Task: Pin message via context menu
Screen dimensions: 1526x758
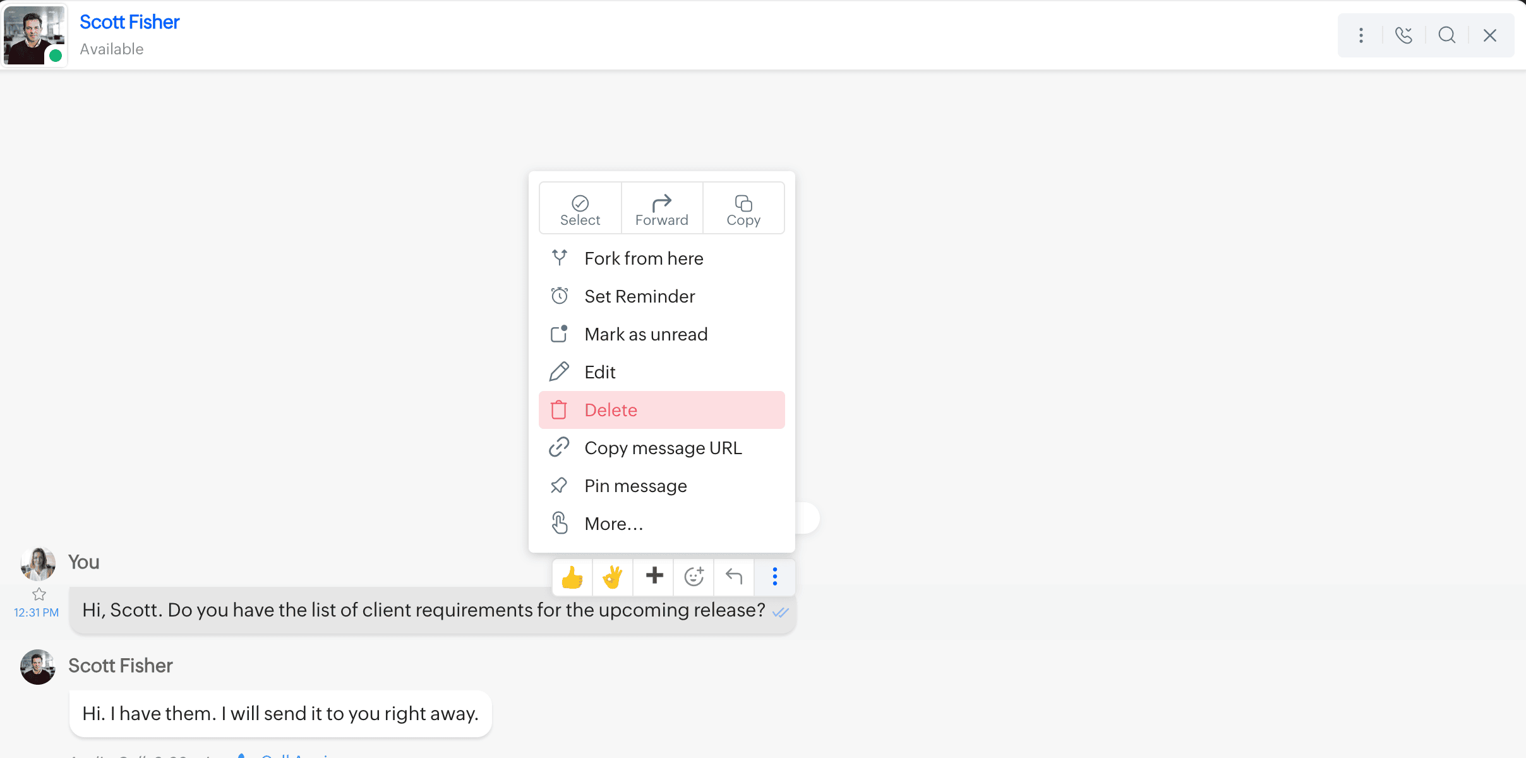Action: (x=635, y=486)
